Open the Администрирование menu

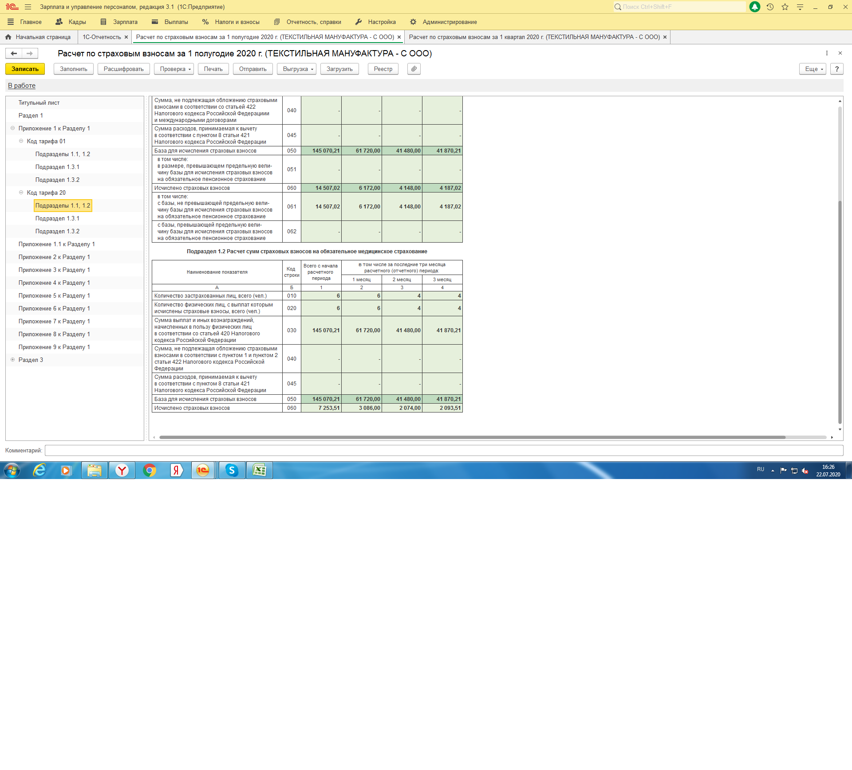coord(443,22)
